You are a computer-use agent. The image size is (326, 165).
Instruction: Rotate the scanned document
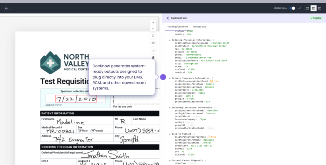click(x=153, y=36)
